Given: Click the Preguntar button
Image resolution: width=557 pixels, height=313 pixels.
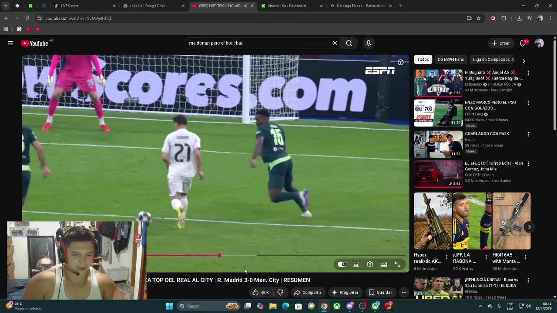Looking at the screenshot, I should pos(345,293).
